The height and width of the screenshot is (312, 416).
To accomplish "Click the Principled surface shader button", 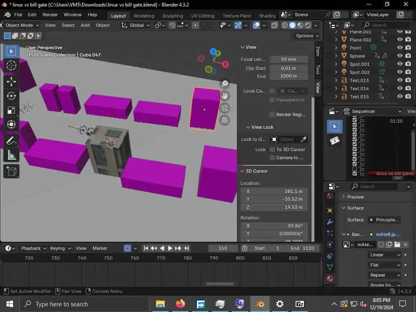I will [x=385, y=220].
